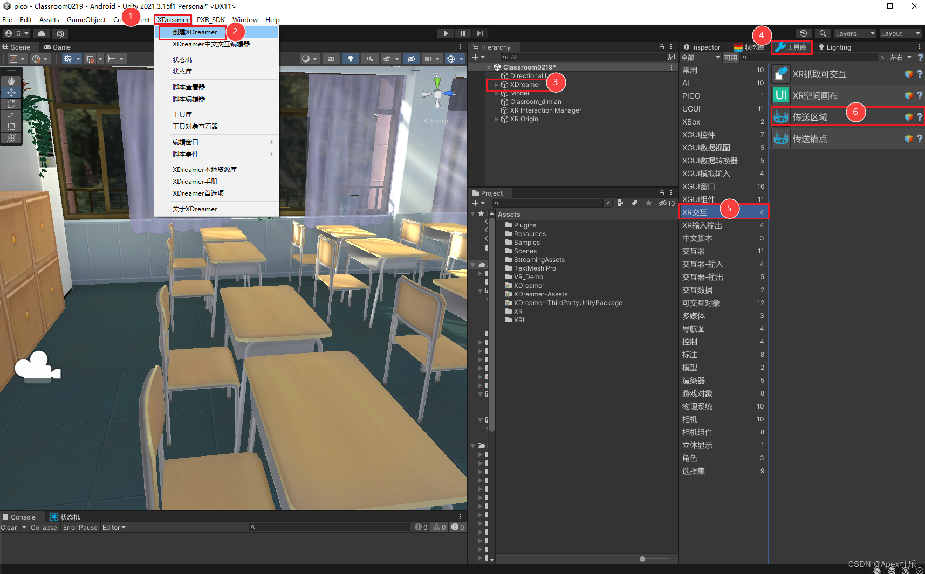This screenshot has width=925, height=574.
Task: Open the cloud services icon
Action: click(x=42, y=33)
